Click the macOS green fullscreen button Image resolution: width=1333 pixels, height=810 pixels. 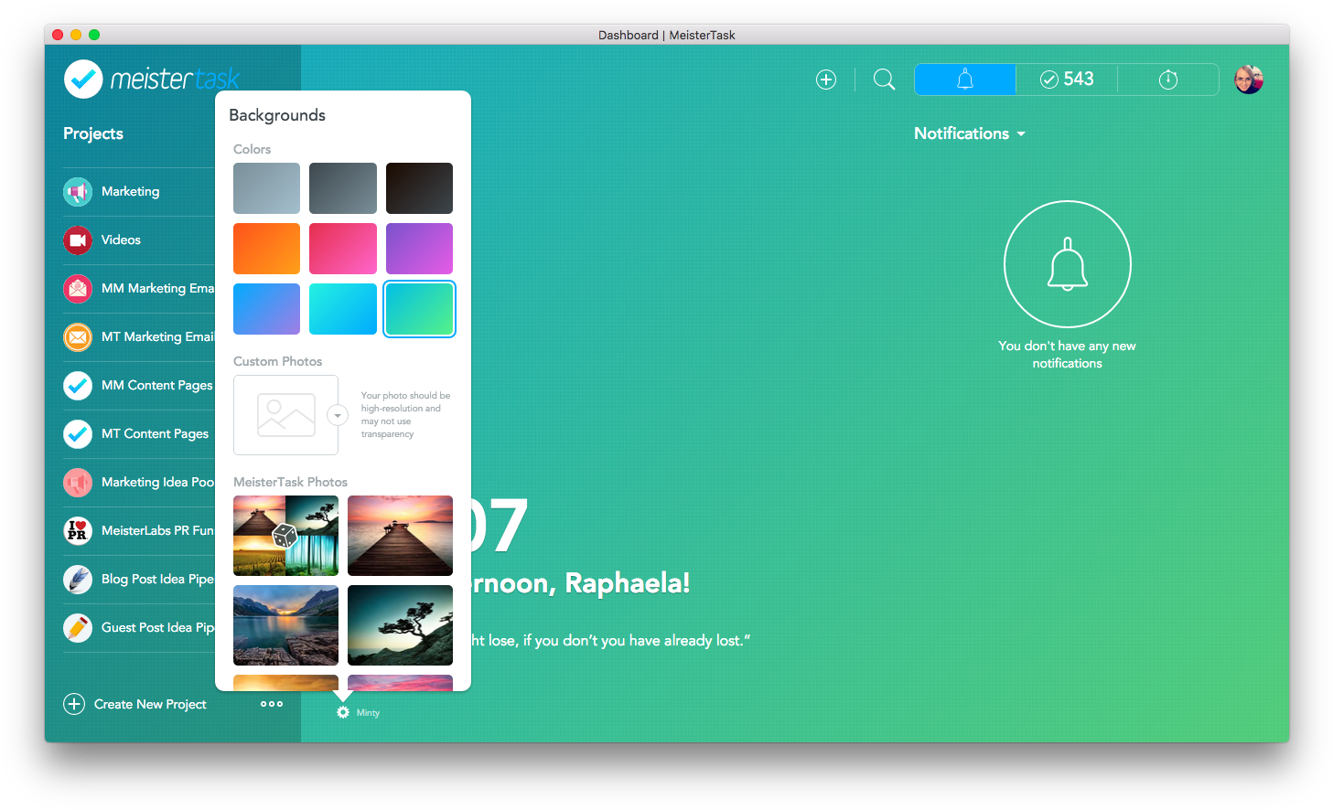(x=94, y=35)
